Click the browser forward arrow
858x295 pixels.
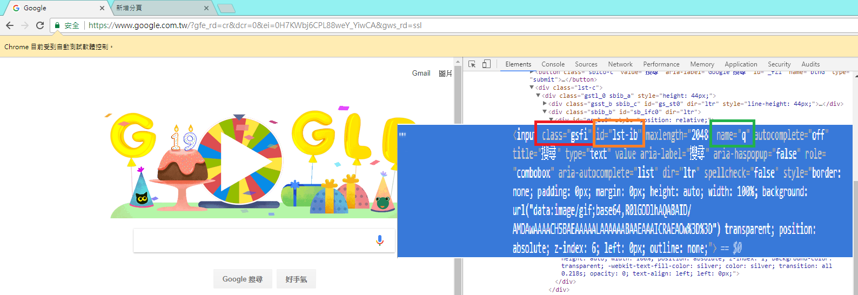(x=24, y=25)
